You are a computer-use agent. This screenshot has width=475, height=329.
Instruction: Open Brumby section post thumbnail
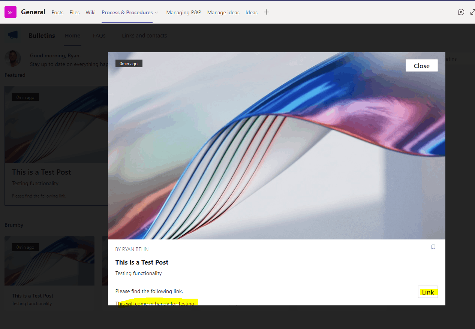(49, 260)
